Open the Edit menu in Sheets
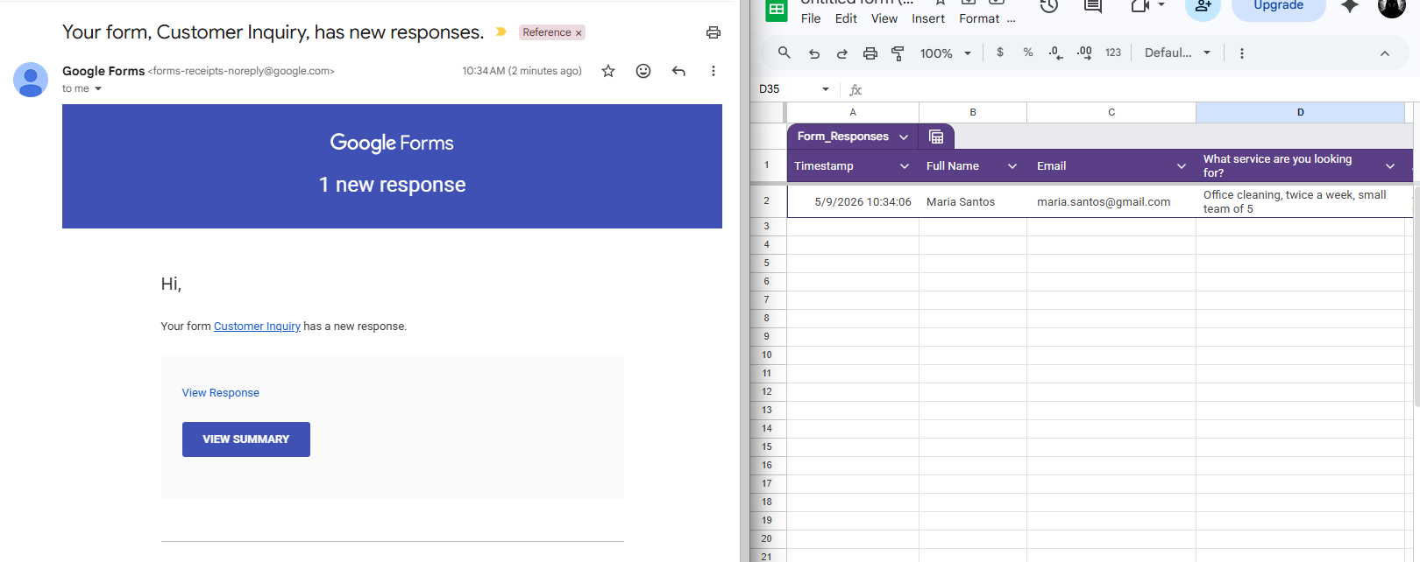Image resolution: width=1420 pixels, height=562 pixels. pyautogui.click(x=846, y=18)
